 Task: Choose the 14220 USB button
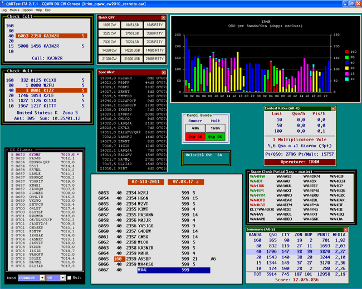point(132,50)
